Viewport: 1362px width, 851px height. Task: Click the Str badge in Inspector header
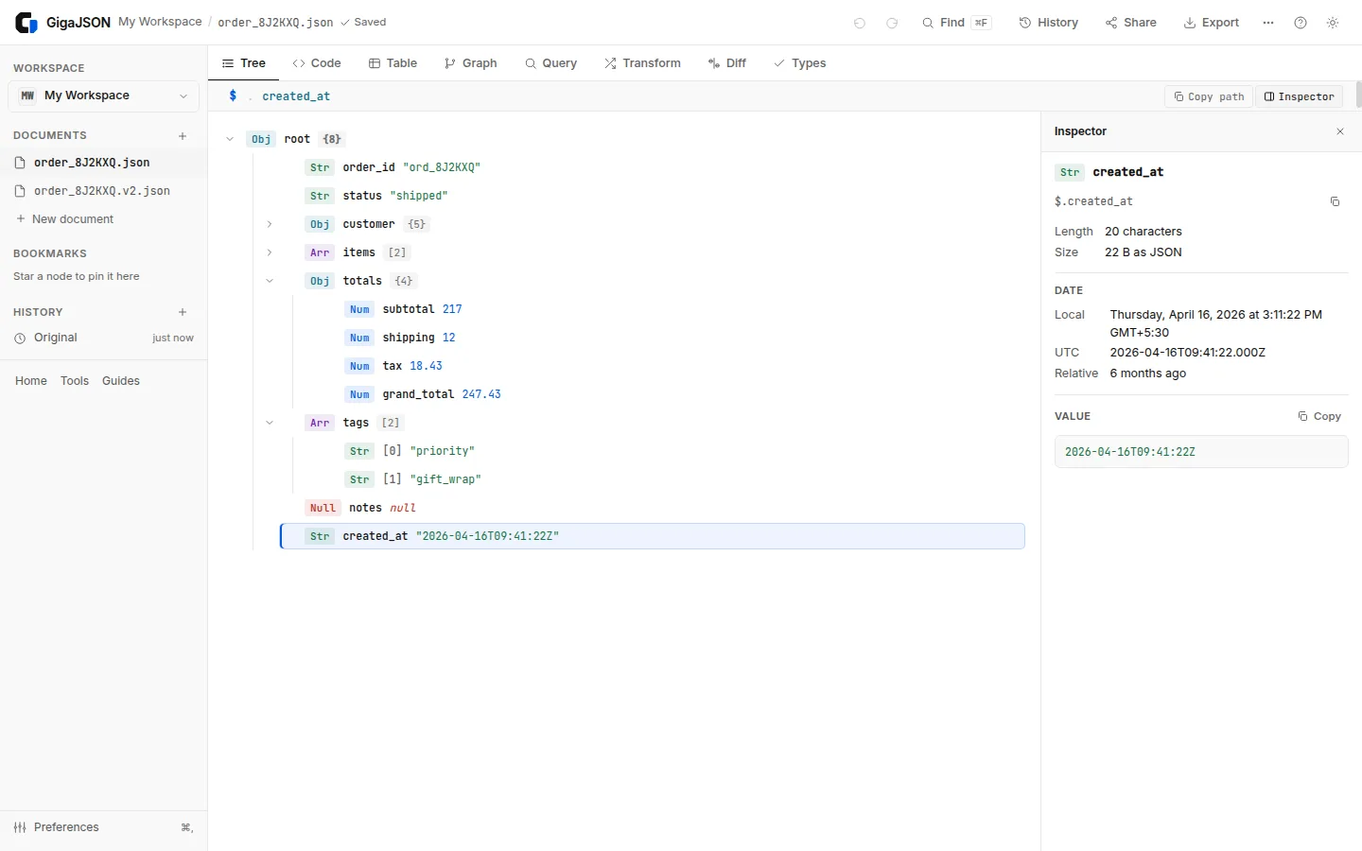[1070, 172]
